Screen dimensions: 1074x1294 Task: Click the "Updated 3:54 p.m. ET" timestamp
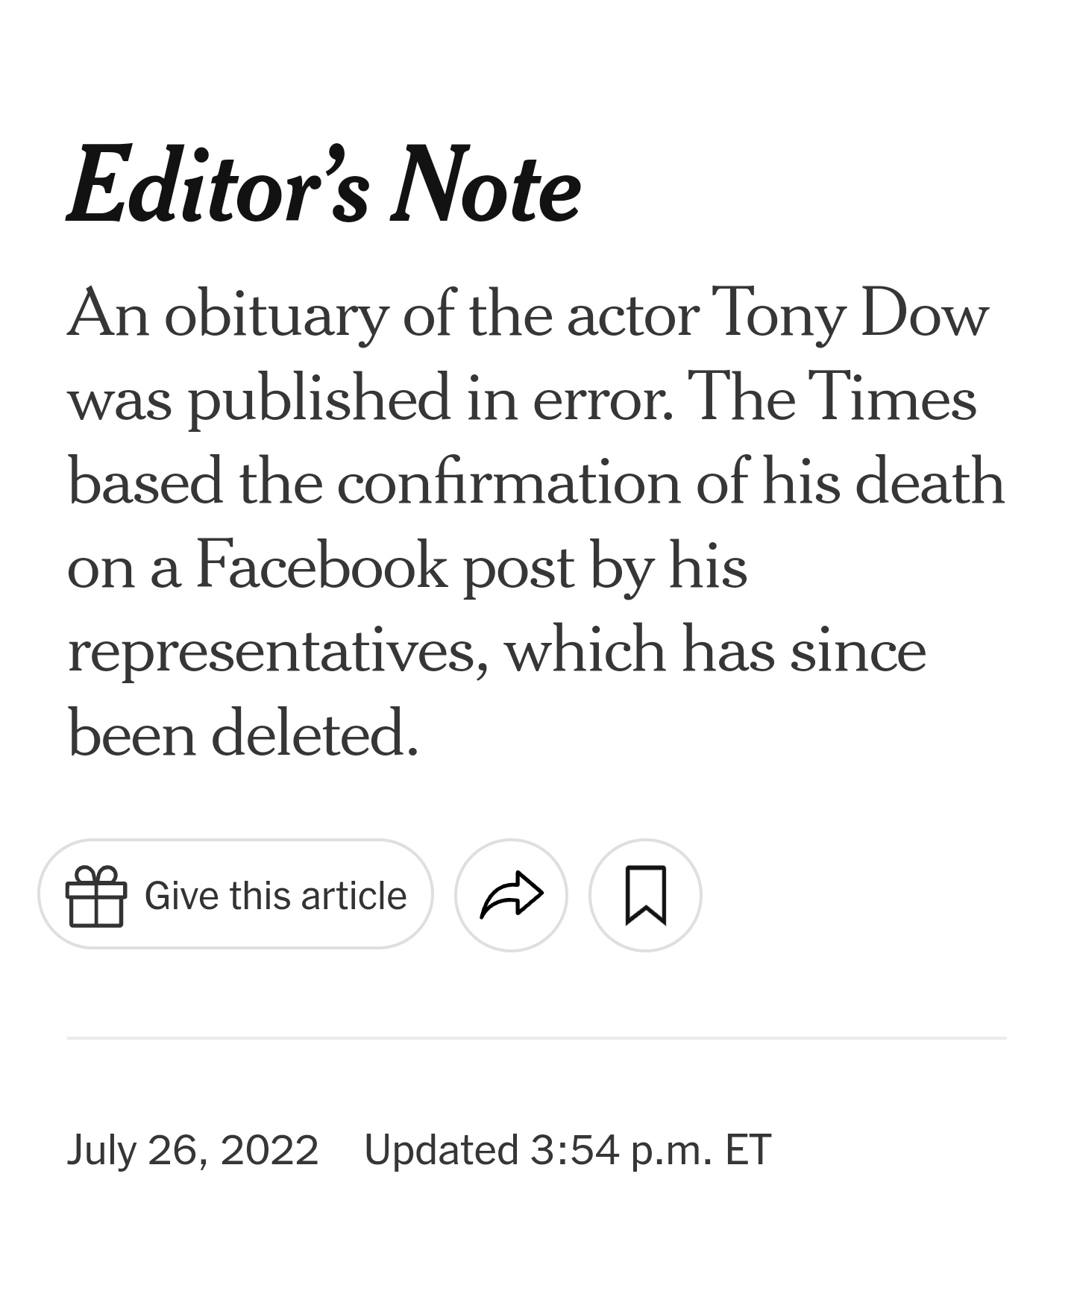567,1149
